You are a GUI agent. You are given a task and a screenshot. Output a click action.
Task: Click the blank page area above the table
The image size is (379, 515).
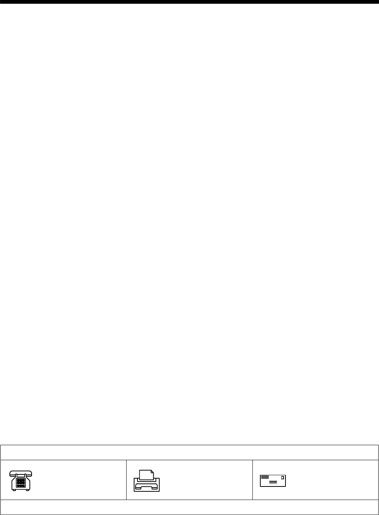[189, 225]
